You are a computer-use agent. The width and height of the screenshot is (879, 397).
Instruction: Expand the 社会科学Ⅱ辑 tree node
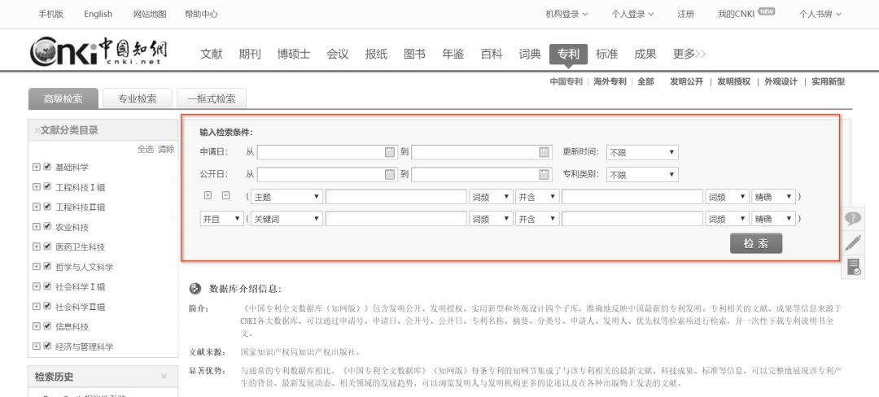(x=37, y=306)
